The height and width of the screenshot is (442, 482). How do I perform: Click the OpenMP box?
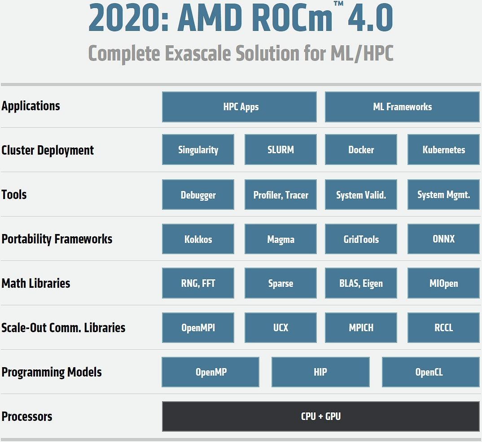tap(210, 372)
